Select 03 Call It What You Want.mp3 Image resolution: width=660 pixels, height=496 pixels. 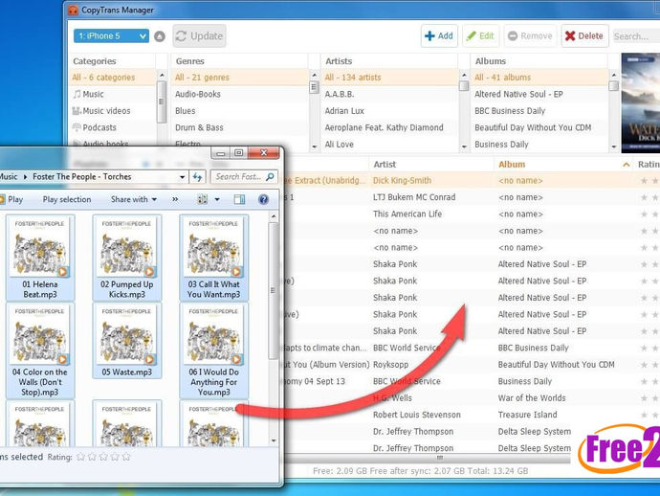coord(214,258)
